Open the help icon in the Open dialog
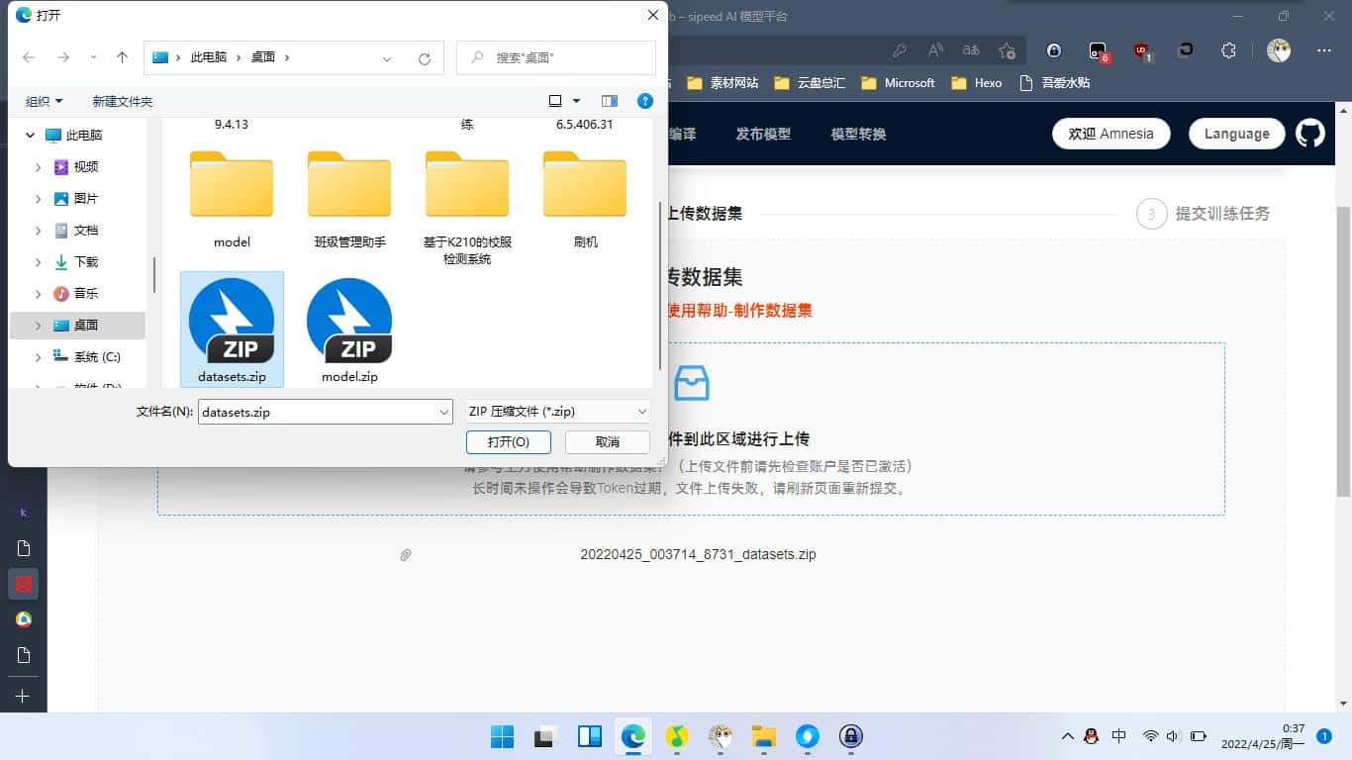The height and width of the screenshot is (760, 1352). tap(644, 100)
